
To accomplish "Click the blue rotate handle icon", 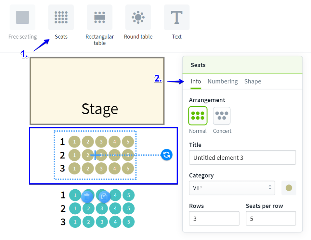I will (167, 155).
